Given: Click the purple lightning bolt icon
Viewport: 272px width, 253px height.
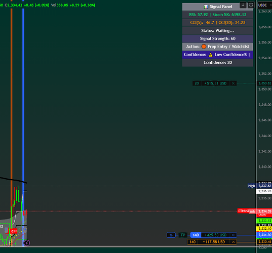Looking at the screenshot, I should (27, 243).
